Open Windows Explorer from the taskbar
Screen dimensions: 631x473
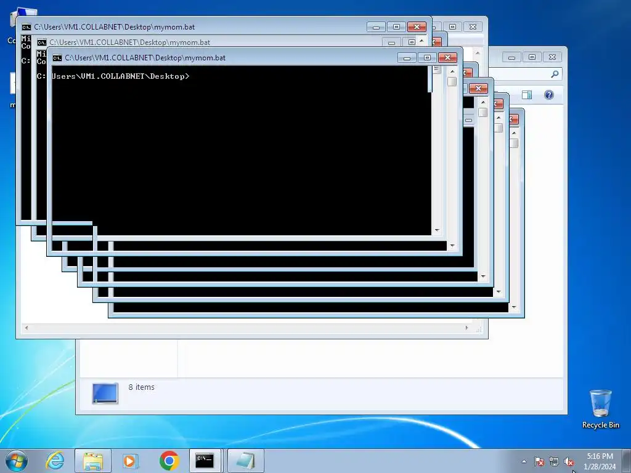coord(93,461)
